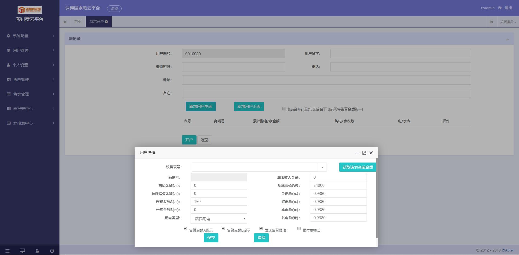Click the 告警金额A(元) input field

click(x=219, y=202)
